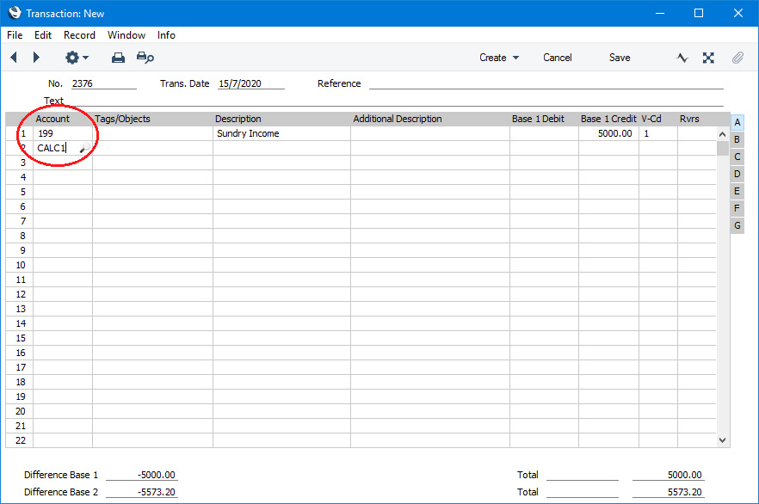Click Account cell containing 199
The image size is (759, 504).
pos(63,133)
